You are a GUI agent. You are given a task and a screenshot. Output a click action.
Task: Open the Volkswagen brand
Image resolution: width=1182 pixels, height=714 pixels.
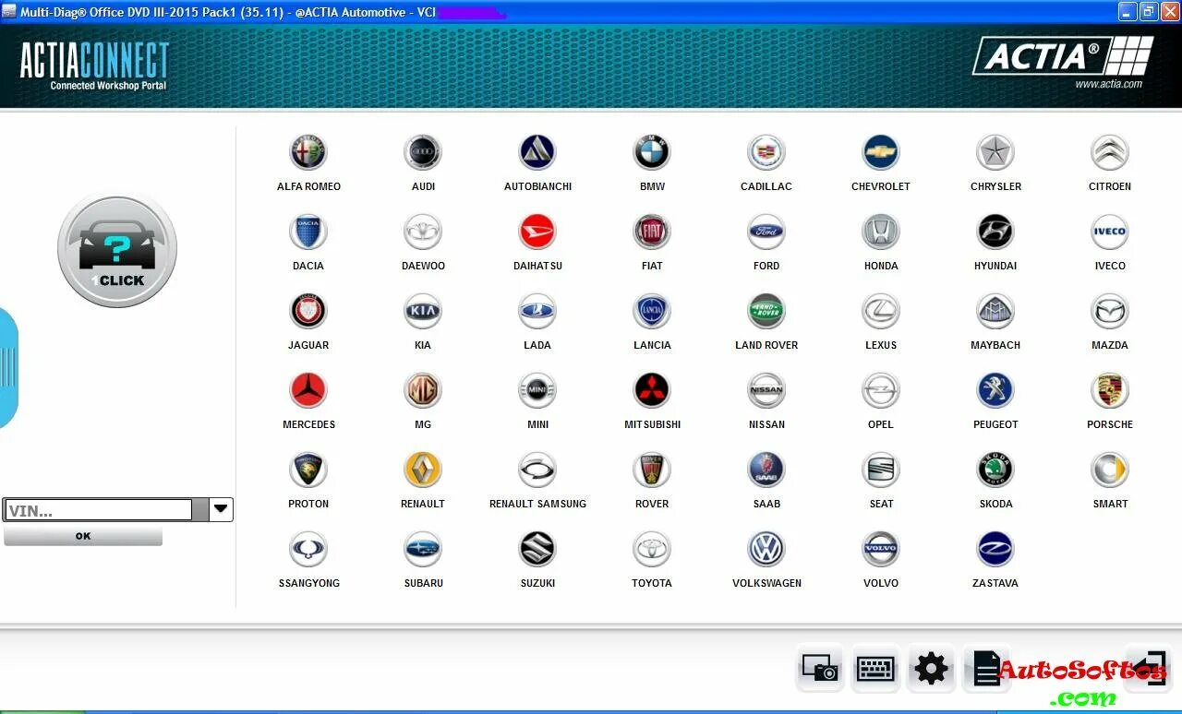[766, 549]
